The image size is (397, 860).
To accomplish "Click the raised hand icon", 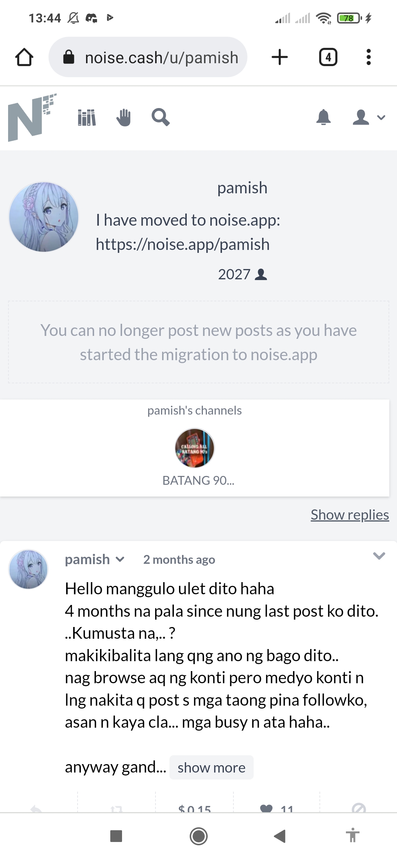I will tap(124, 118).
